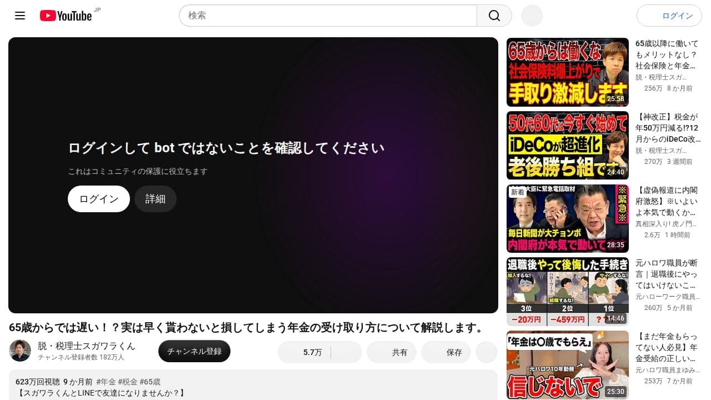Click the 元ハロワ職員まゆみ channel name
This screenshot has height=400, width=711.
click(667, 370)
